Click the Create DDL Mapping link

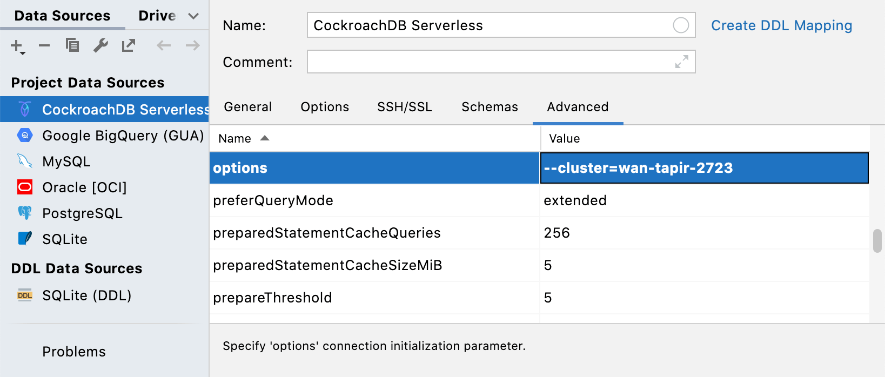pos(781,25)
